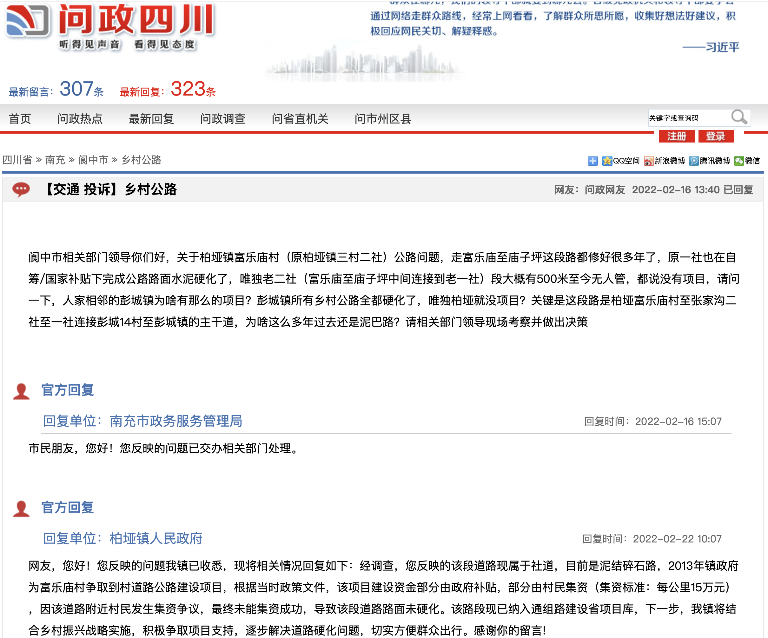Open the 首页 nav item

click(x=20, y=119)
